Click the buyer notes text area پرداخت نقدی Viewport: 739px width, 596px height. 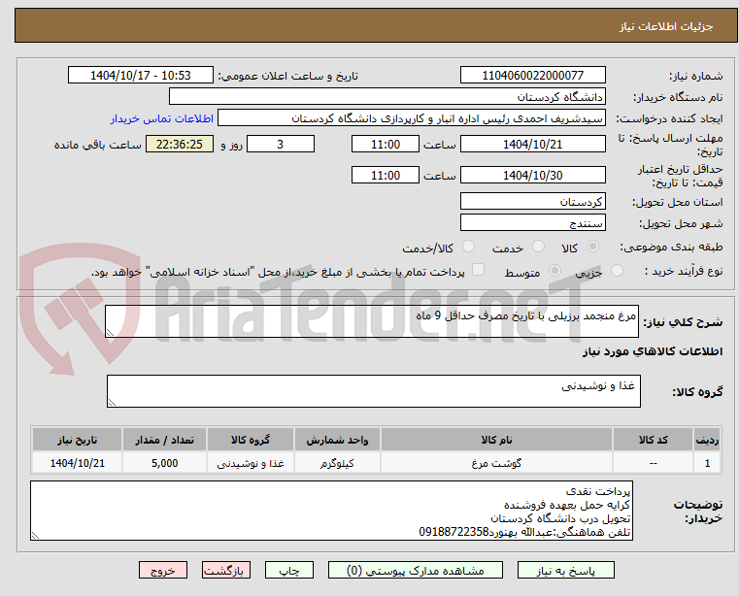pyautogui.click(x=331, y=511)
